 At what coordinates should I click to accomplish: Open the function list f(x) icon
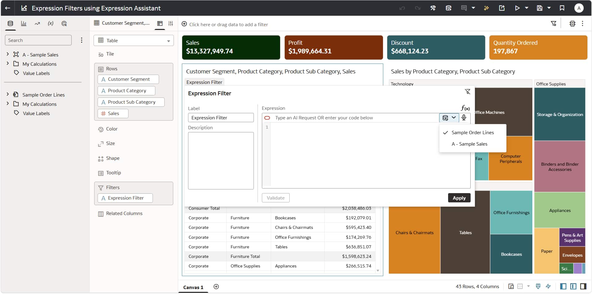465,108
